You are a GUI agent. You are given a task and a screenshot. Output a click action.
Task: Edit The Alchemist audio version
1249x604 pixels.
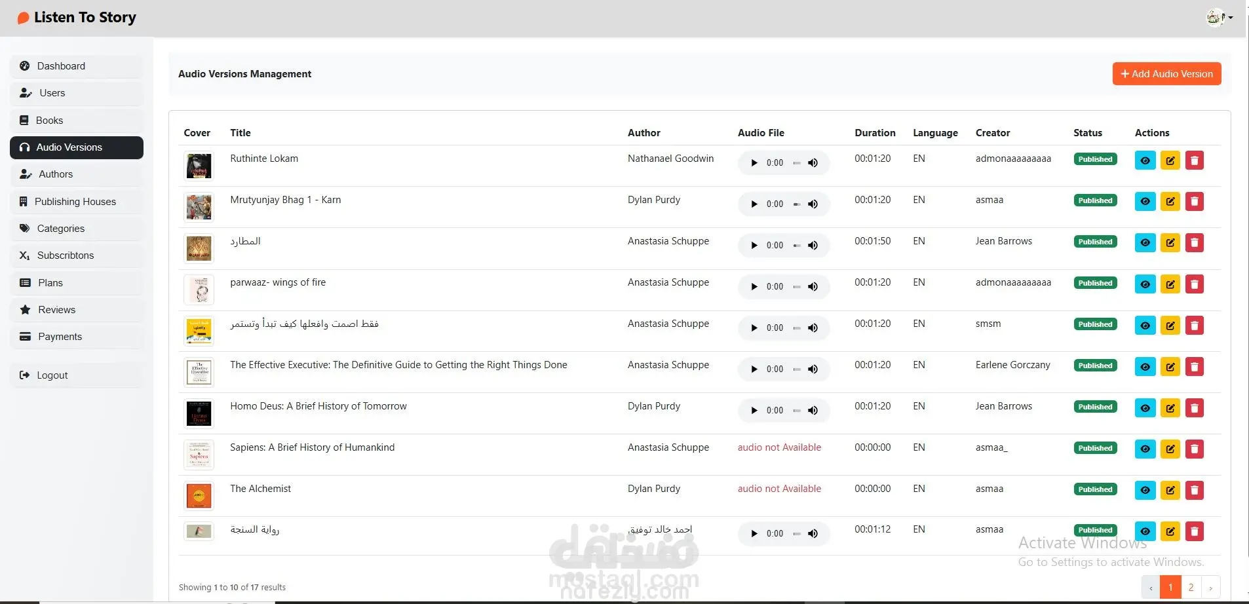click(1170, 491)
